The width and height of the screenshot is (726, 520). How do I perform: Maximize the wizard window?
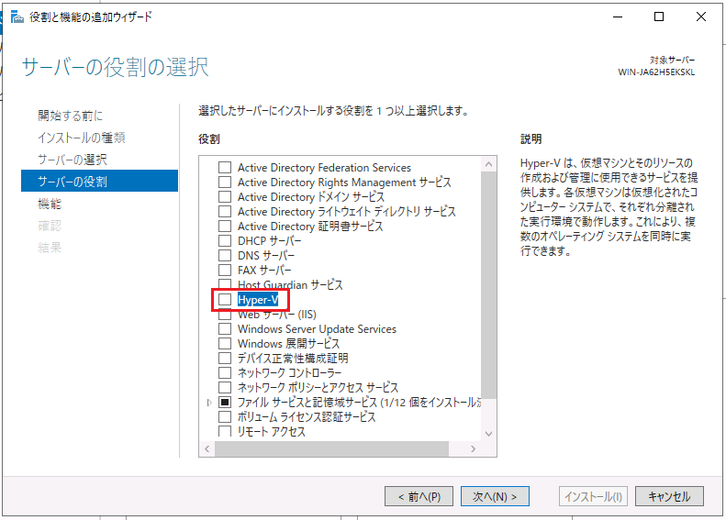(x=659, y=17)
